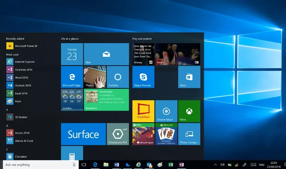Open Paint from the taskbar
Viewport: 286px width, 169px height.
tap(160, 165)
